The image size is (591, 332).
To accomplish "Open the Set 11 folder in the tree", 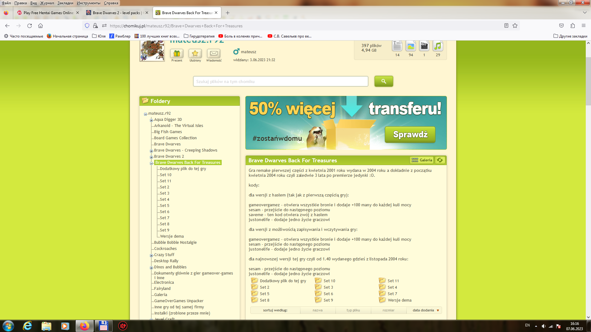I will tap(166, 181).
